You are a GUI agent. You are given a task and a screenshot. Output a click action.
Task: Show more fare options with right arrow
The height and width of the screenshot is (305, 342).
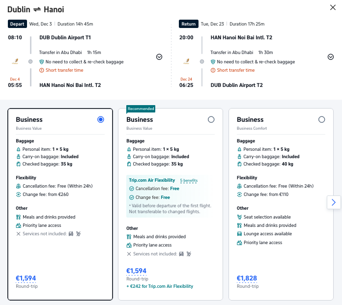tap(334, 202)
